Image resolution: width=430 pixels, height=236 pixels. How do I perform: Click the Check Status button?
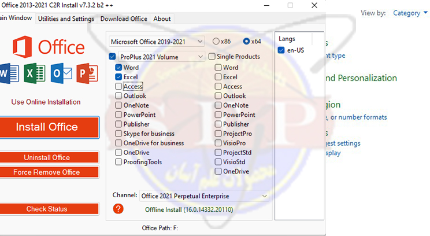tap(49, 209)
